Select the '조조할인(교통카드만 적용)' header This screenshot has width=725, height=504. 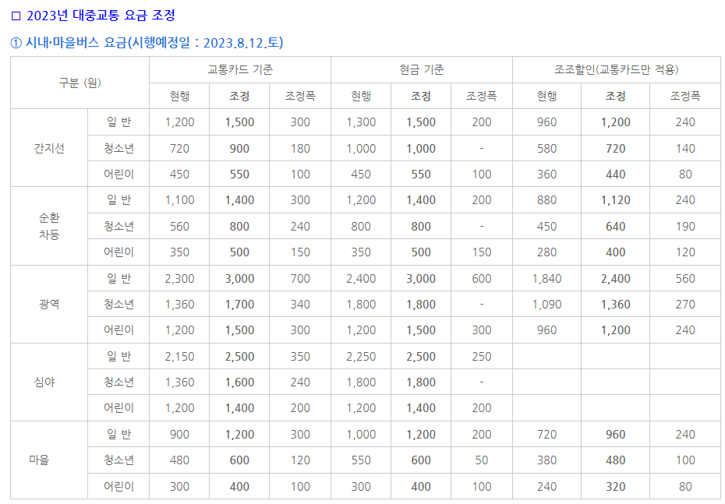(x=617, y=70)
